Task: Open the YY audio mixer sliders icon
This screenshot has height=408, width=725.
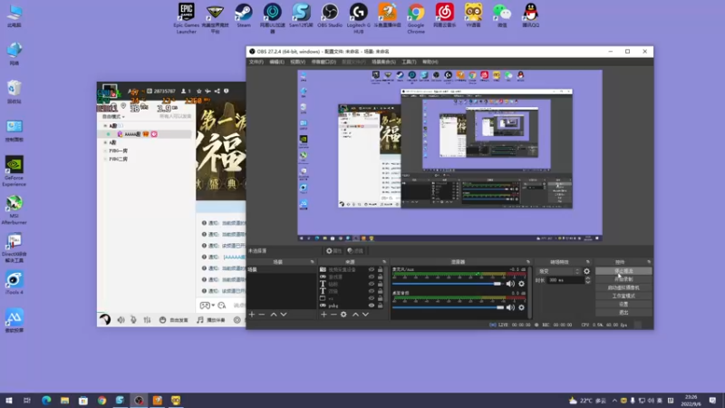Action: pos(146,320)
